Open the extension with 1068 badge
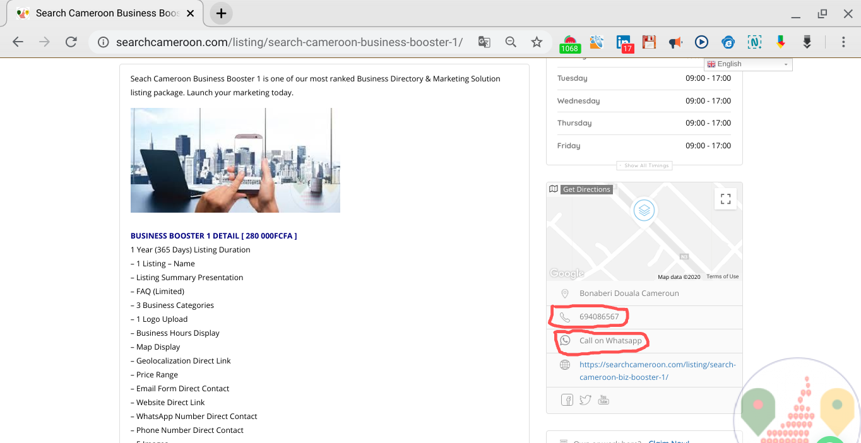Screen dimensions: 861x443 point(570,43)
